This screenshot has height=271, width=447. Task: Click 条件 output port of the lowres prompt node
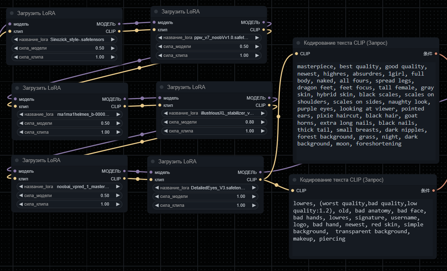(434, 191)
